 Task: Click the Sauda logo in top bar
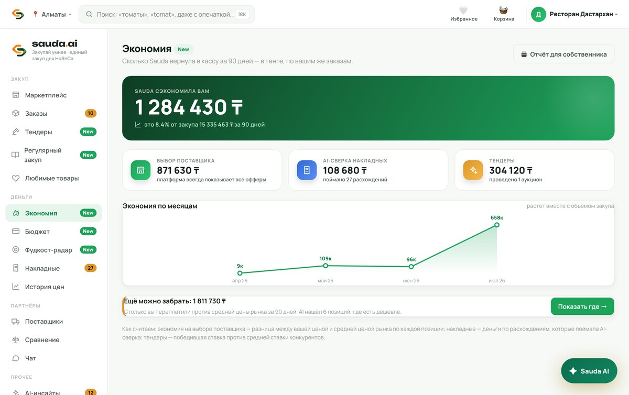[18, 14]
